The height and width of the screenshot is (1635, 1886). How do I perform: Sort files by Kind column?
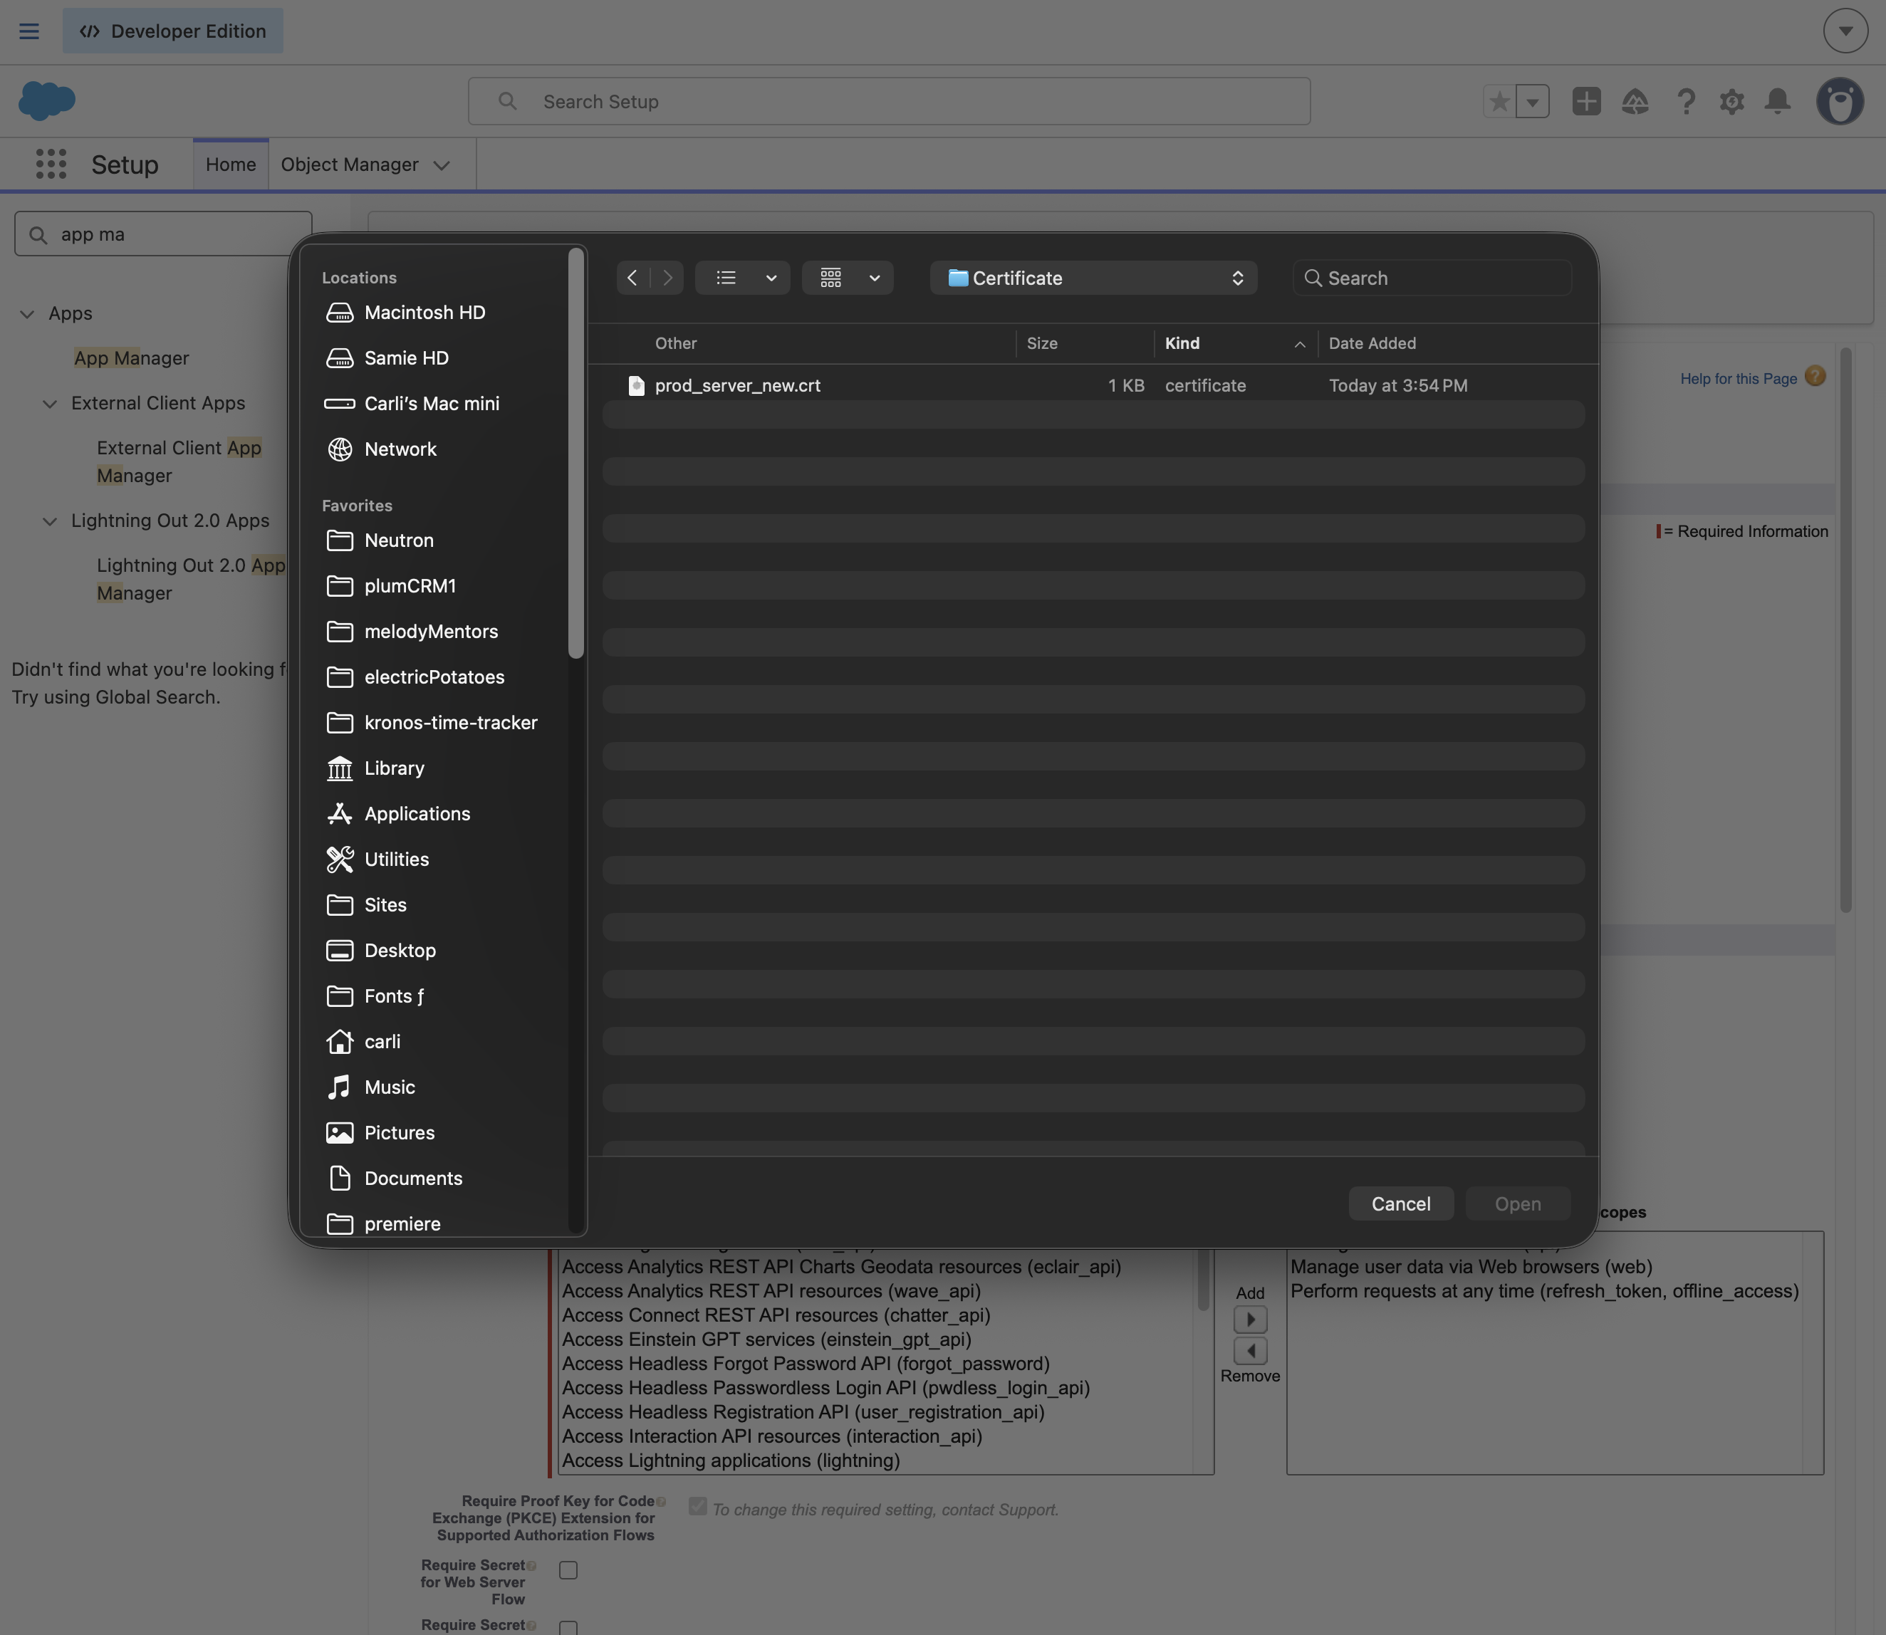pyautogui.click(x=1236, y=344)
